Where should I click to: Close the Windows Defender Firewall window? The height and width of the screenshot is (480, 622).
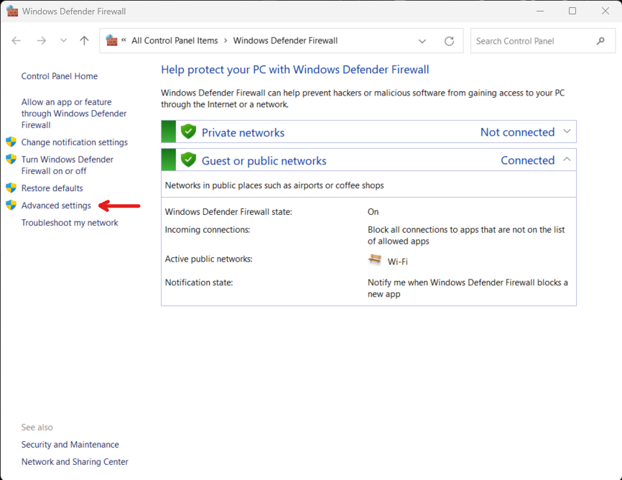click(x=605, y=11)
